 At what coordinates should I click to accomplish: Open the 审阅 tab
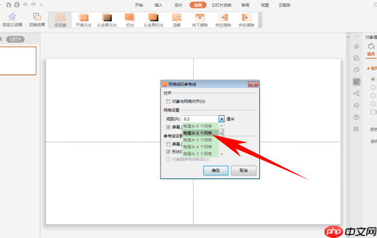245,5
